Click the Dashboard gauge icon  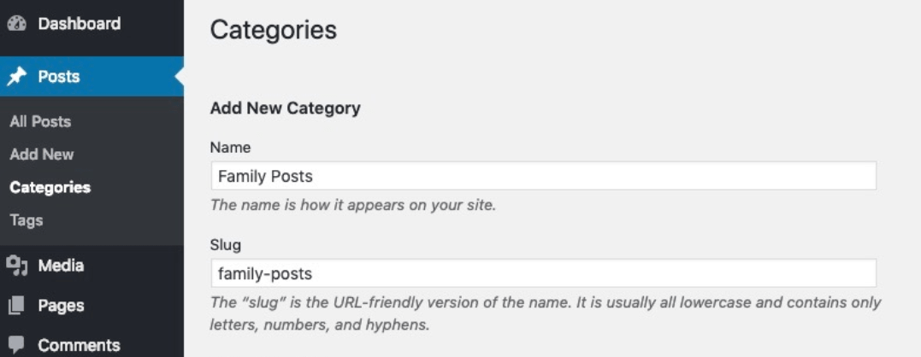pyautogui.click(x=17, y=23)
